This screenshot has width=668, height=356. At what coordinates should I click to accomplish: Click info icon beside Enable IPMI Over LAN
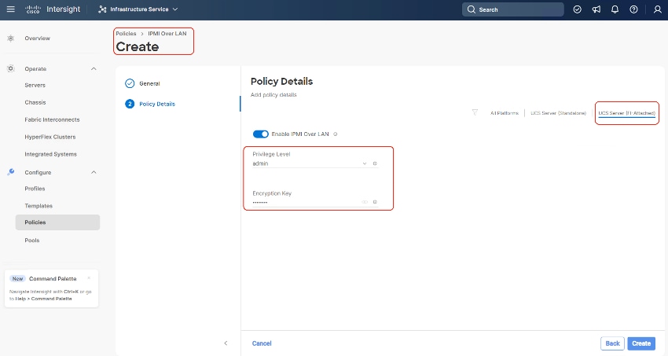336,134
